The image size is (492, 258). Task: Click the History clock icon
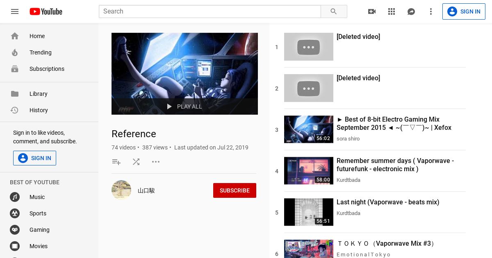(15, 110)
